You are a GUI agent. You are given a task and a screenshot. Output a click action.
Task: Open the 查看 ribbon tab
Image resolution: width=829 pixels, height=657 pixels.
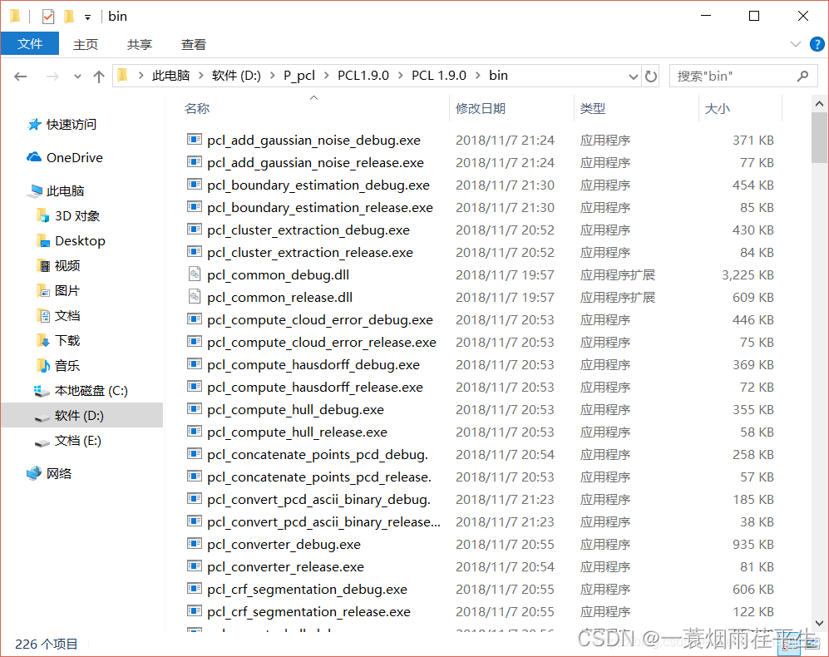(194, 44)
